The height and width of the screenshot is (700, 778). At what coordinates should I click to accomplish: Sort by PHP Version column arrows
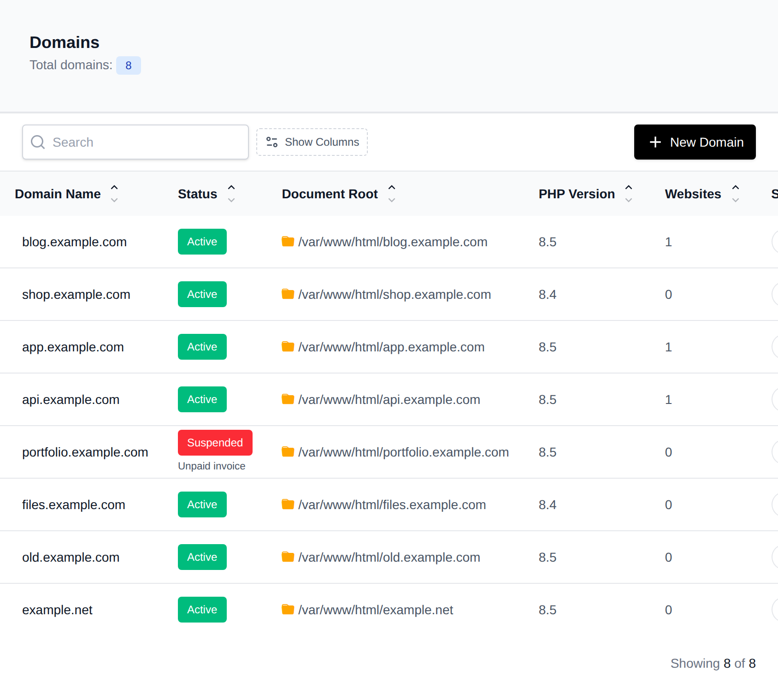629,194
